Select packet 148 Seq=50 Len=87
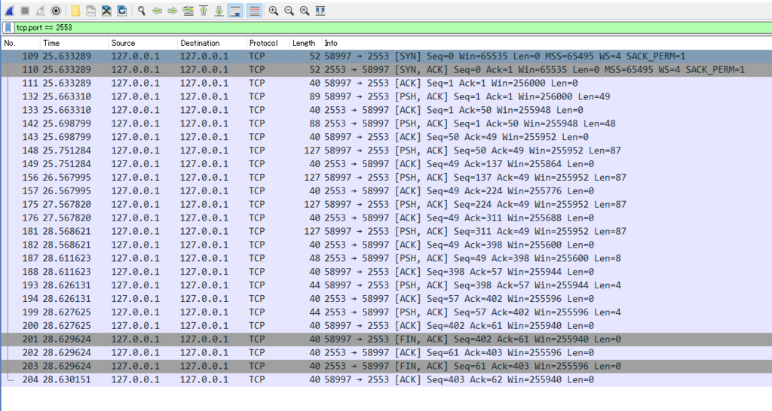772x411 pixels. (386, 151)
